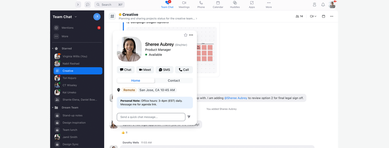
Task: Select the Home tab on the card
Action: coord(136,80)
